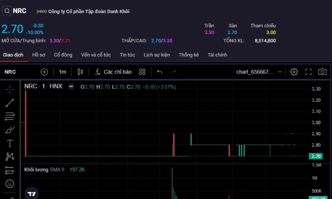Select the text annotation tool
The width and height of the screenshot is (332, 199).
point(10,143)
